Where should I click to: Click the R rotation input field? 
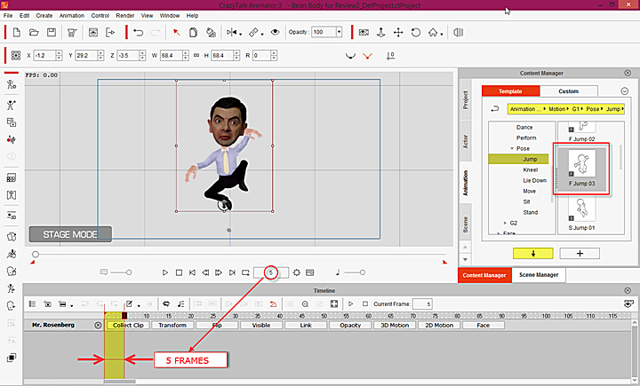[261, 55]
